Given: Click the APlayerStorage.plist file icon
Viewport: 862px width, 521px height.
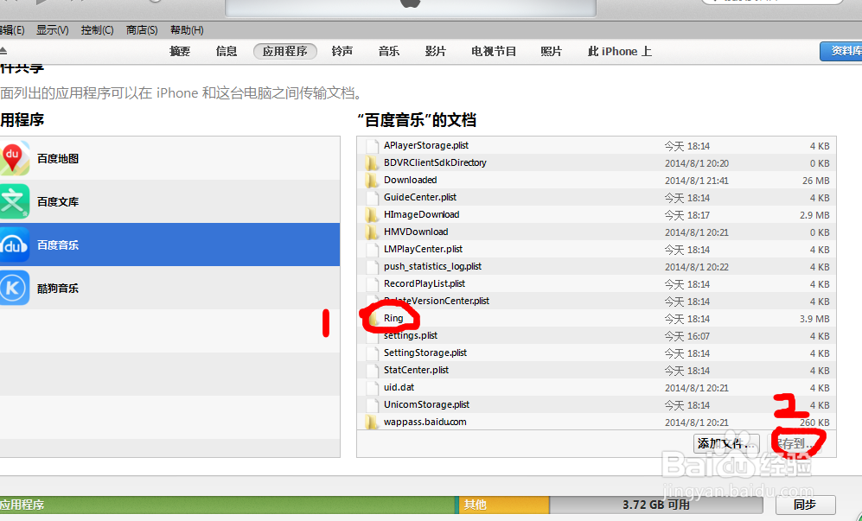Looking at the screenshot, I should click(x=373, y=146).
